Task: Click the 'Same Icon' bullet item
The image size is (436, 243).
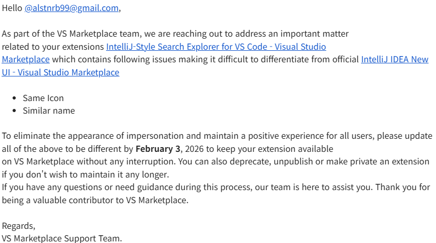Action: [43, 98]
